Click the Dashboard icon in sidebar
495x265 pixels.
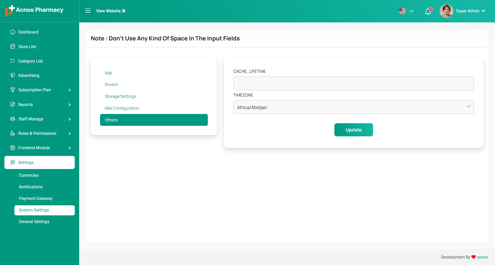[13, 32]
